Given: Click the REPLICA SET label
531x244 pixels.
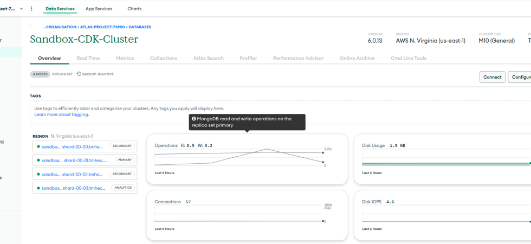Looking at the screenshot, I should [x=62, y=74].
